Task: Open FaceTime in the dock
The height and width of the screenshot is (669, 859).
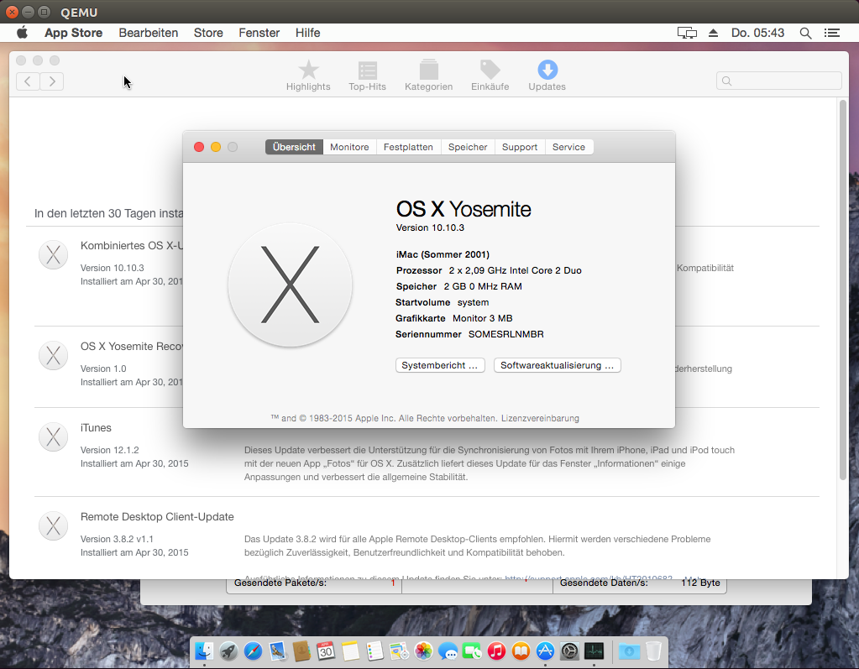Action: click(x=472, y=651)
